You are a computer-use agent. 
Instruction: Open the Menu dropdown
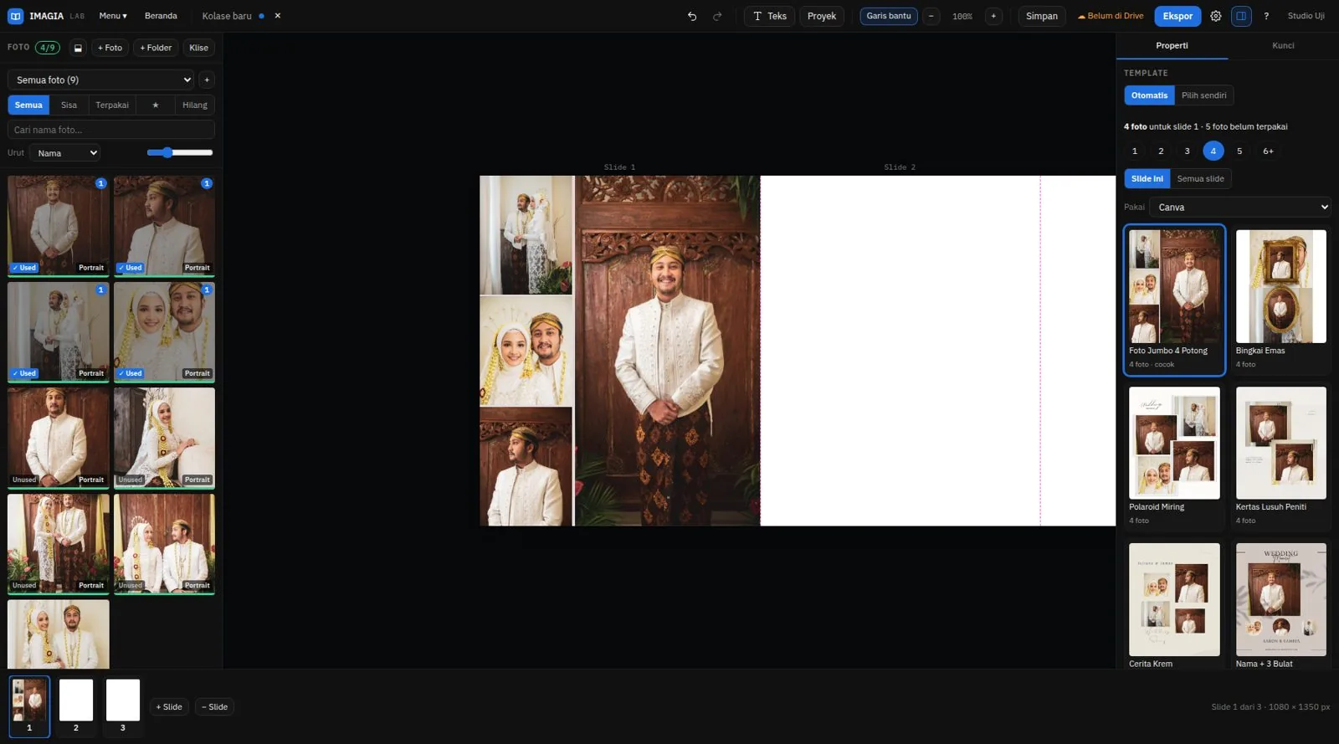pyautogui.click(x=113, y=16)
